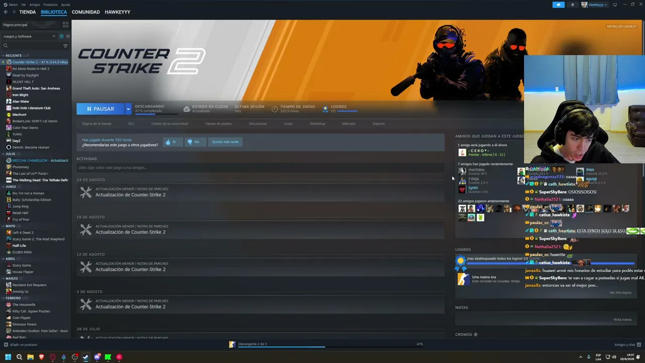Pause the download with PAUSAR button

(x=101, y=109)
